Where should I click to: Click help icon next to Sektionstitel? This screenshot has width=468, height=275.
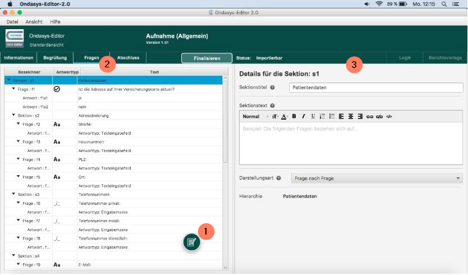[272, 88]
